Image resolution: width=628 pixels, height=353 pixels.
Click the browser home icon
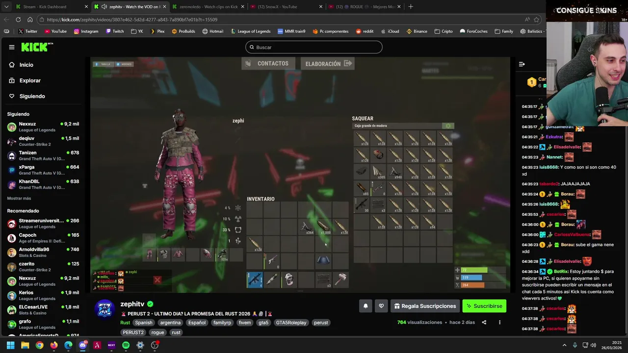pos(30,20)
